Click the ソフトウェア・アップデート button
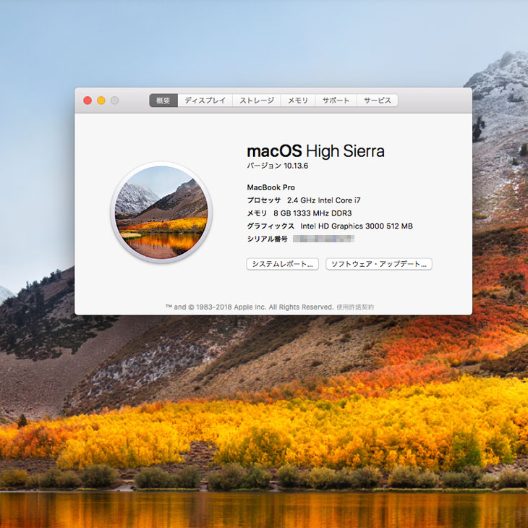 (x=379, y=264)
